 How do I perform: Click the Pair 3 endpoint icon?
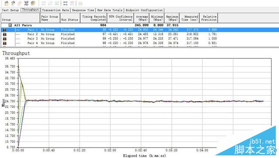pyautogui.click(x=5, y=39)
